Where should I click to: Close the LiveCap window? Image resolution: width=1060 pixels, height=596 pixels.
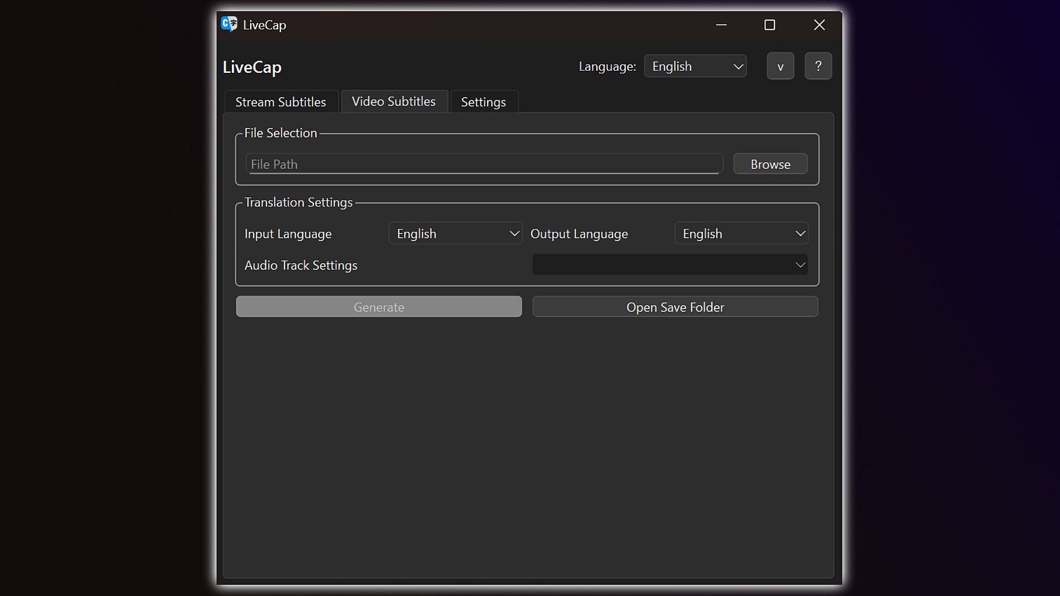point(819,25)
